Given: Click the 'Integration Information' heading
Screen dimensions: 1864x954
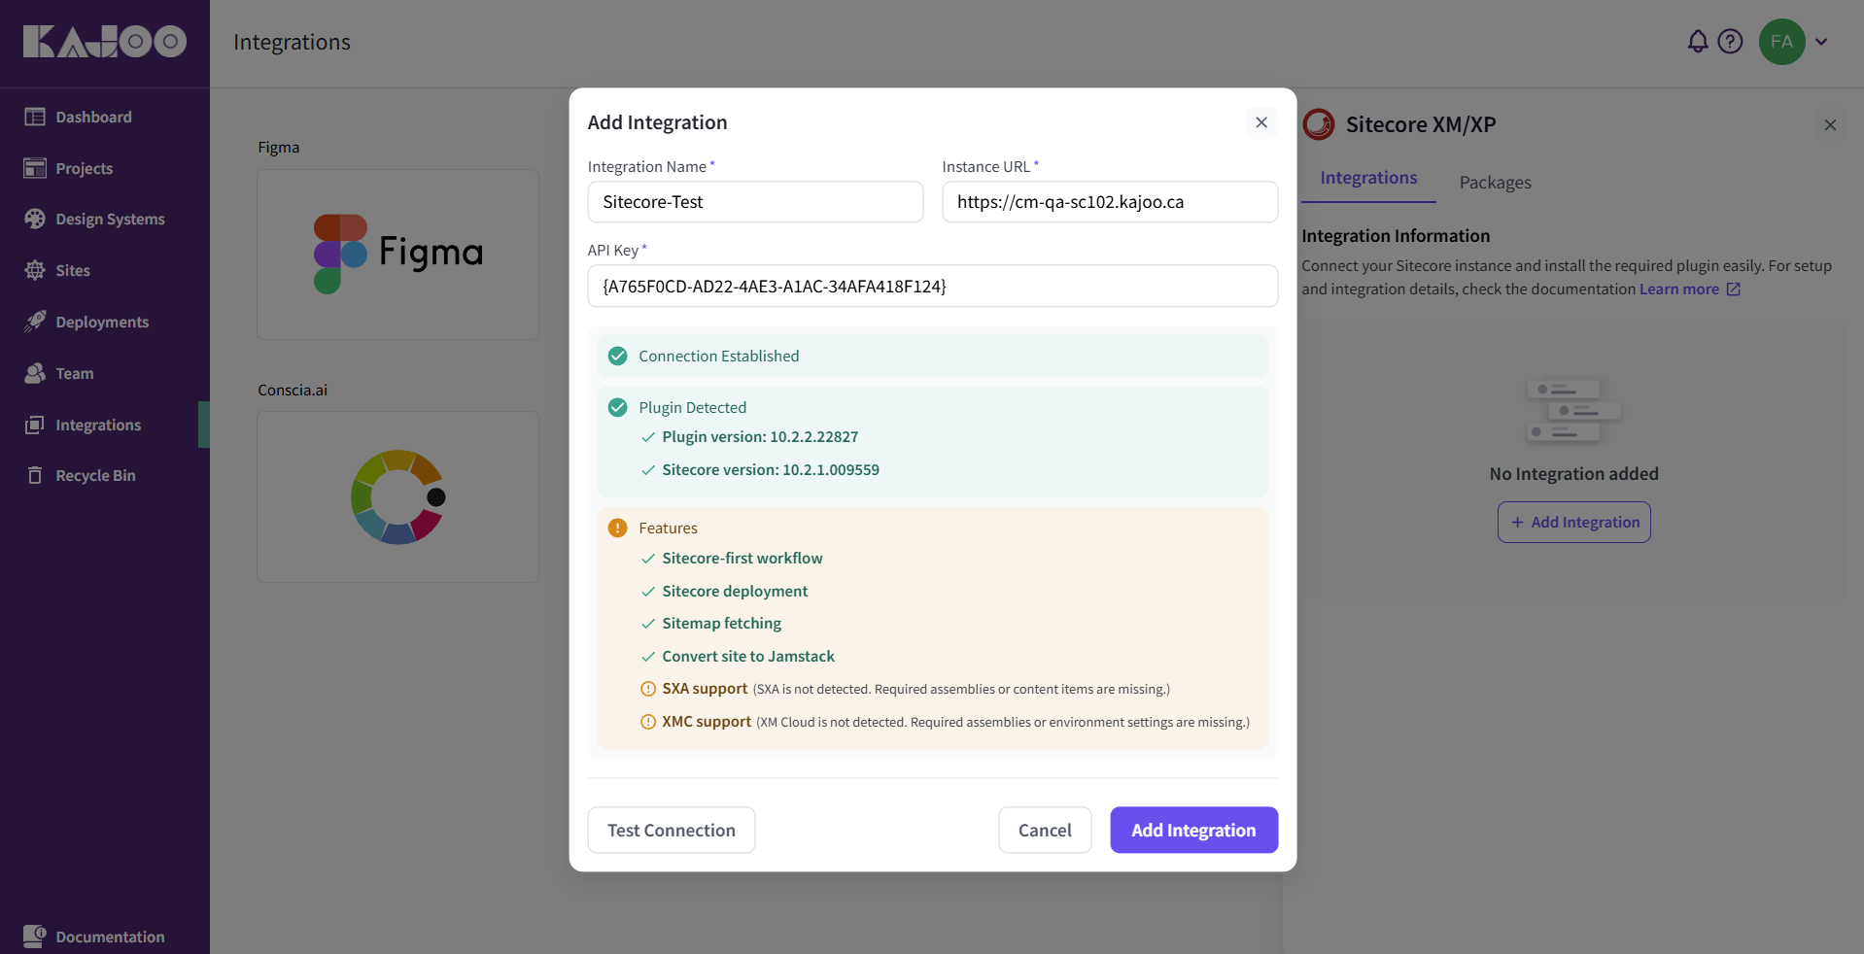Looking at the screenshot, I should [1396, 236].
